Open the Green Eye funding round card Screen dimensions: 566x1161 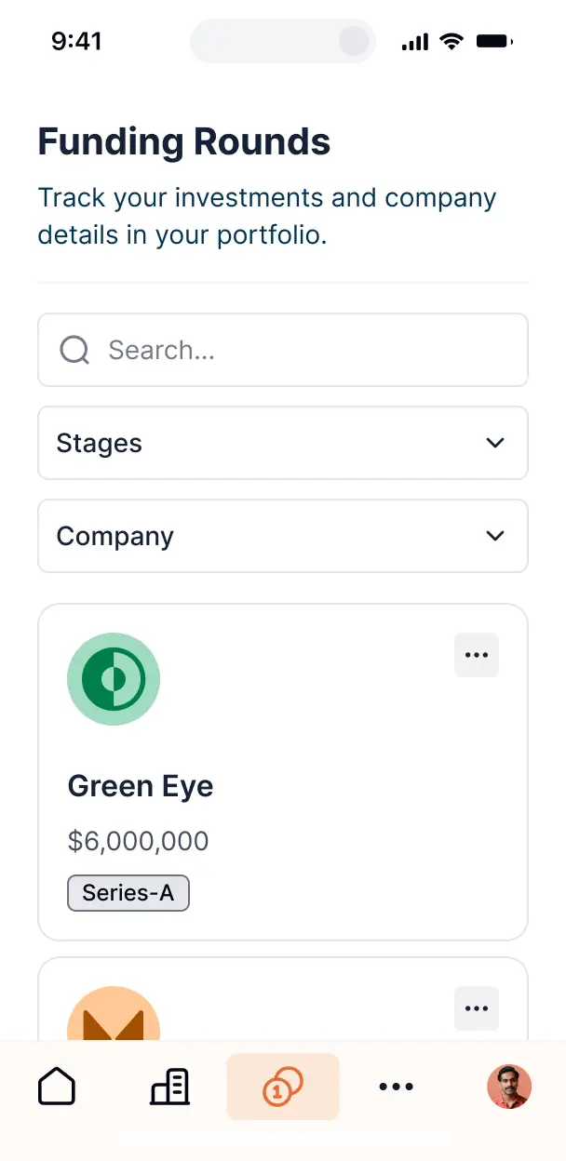pos(283,772)
